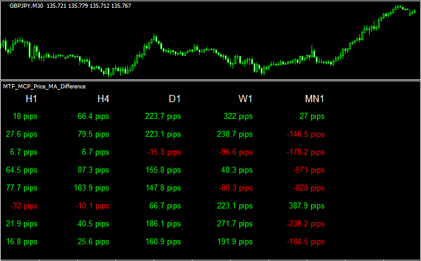Viewport: 421px width, 261px height.
Task: Click the last close price 135.767 in header
Action: [x=121, y=5]
